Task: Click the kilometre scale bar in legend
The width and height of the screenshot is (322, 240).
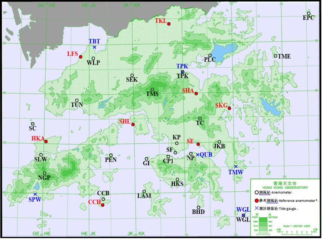Action: [297, 233]
